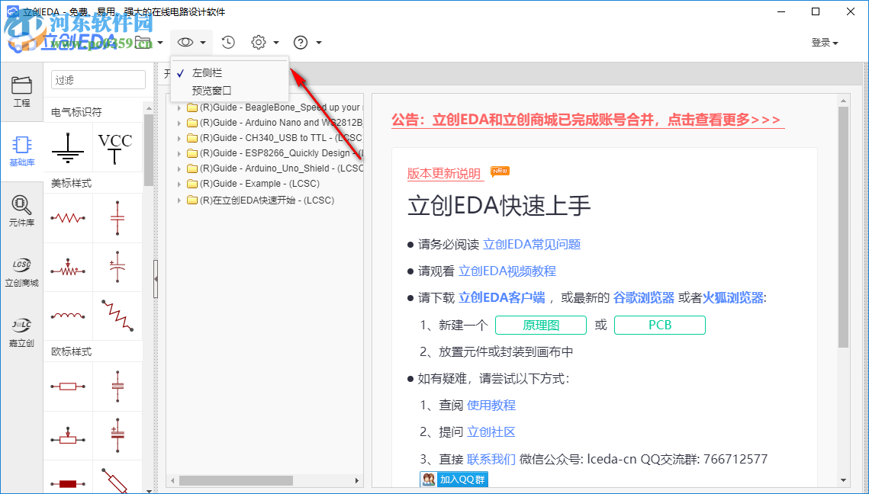The width and height of the screenshot is (869, 494).
Task: Collapse the left panel with splitter handle
Action: pyautogui.click(x=156, y=279)
